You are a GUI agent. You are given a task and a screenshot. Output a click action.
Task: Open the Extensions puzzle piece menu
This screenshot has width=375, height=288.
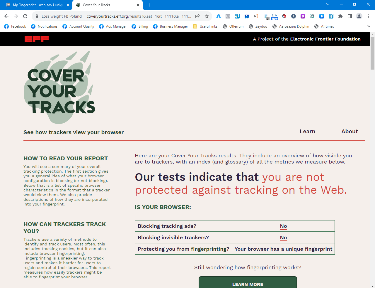(x=340, y=16)
